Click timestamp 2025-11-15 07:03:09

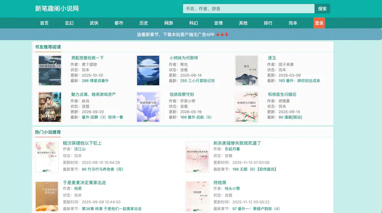(251, 162)
